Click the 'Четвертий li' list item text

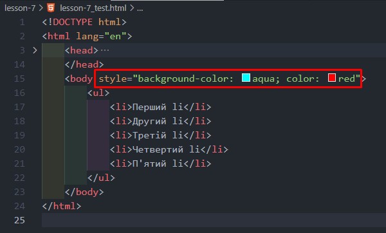[167, 149]
